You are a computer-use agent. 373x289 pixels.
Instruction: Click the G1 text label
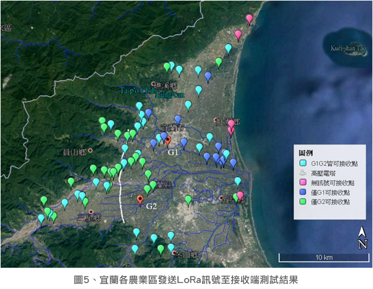pos(173,152)
